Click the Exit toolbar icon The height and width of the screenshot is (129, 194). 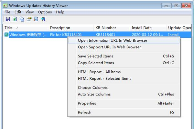click(x=43, y=19)
